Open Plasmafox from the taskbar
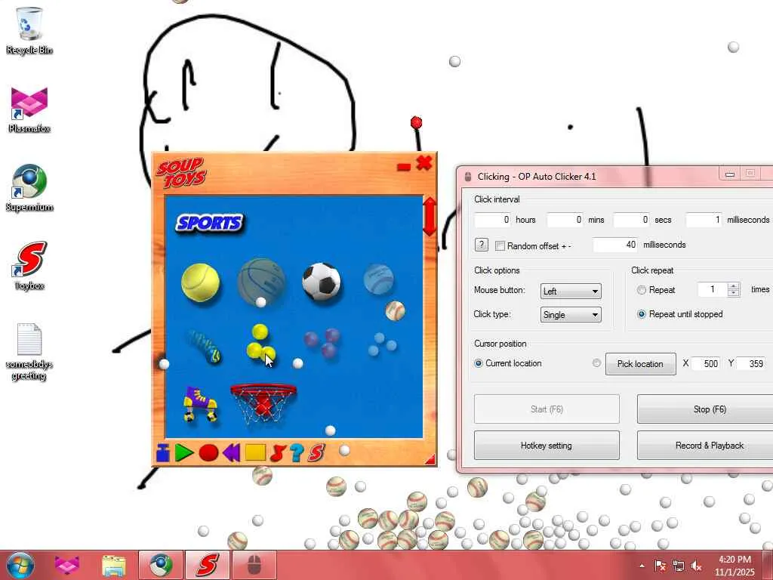Screen dimensions: 773x580 (67, 565)
